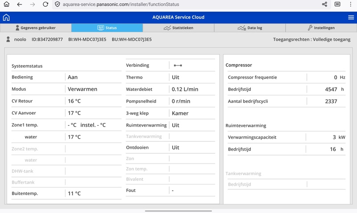This screenshot has height=213, width=357.
Task: Switch to the Statistieken tab
Action: pos(178,28)
